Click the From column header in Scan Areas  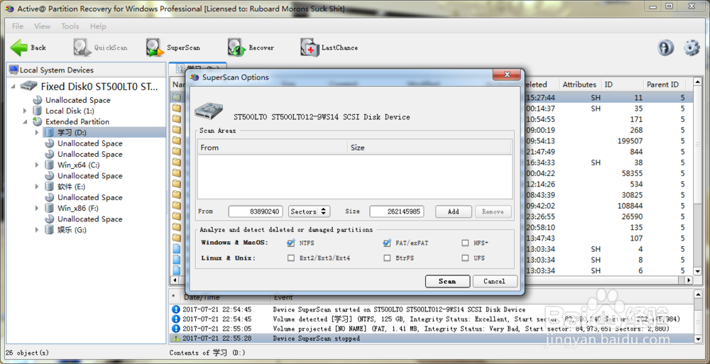[272, 148]
